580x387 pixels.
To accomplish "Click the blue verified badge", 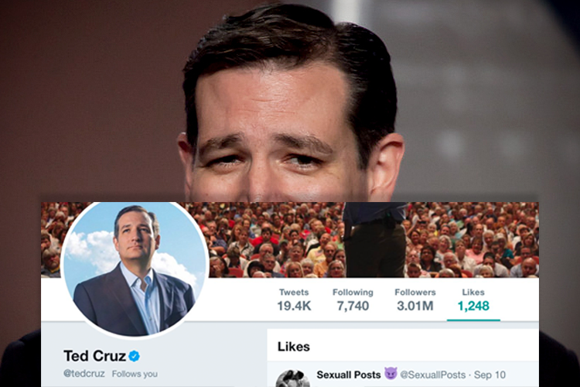I will pos(134,356).
